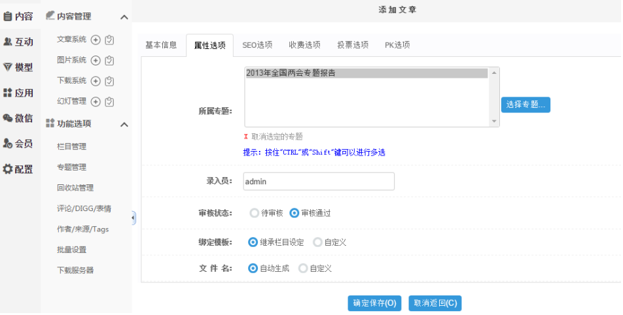The image size is (623, 315).
Task: Switch to the 基本信息 tab
Action: coord(161,45)
